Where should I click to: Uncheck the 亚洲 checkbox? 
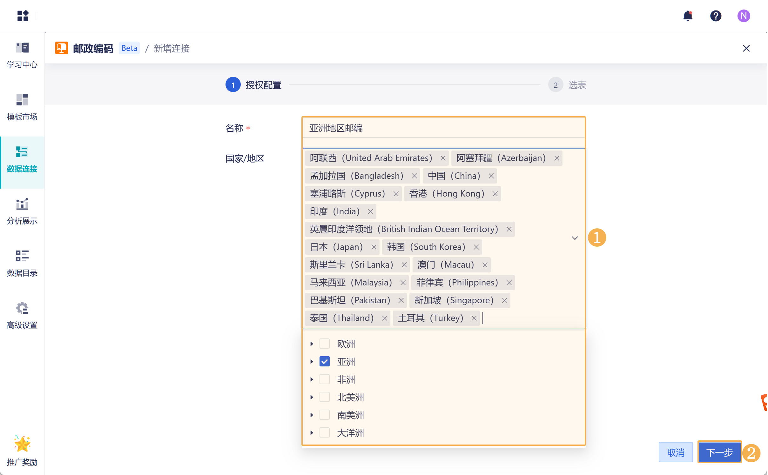click(x=324, y=361)
